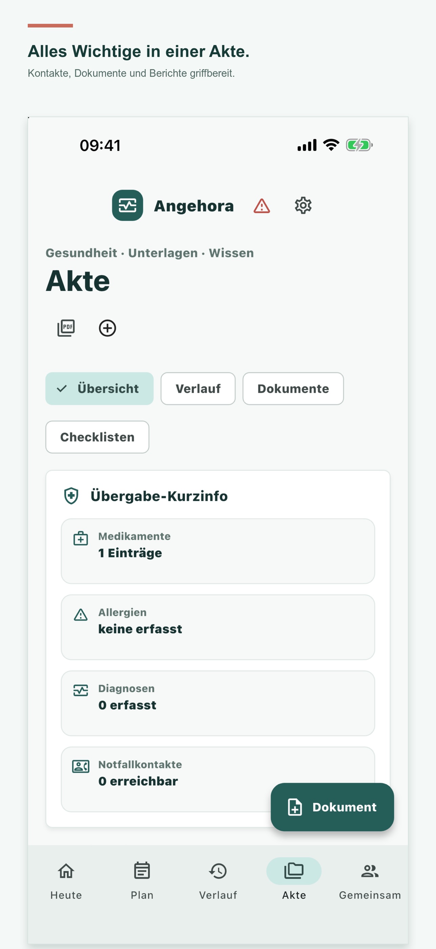Tap the Wi-Fi status indicator
This screenshot has width=436, height=949.
[x=331, y=145]
